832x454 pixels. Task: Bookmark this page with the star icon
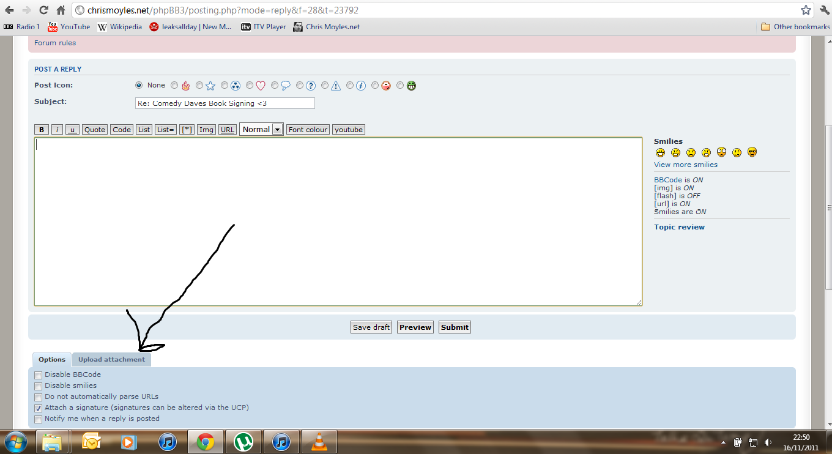tap(806, 10)
